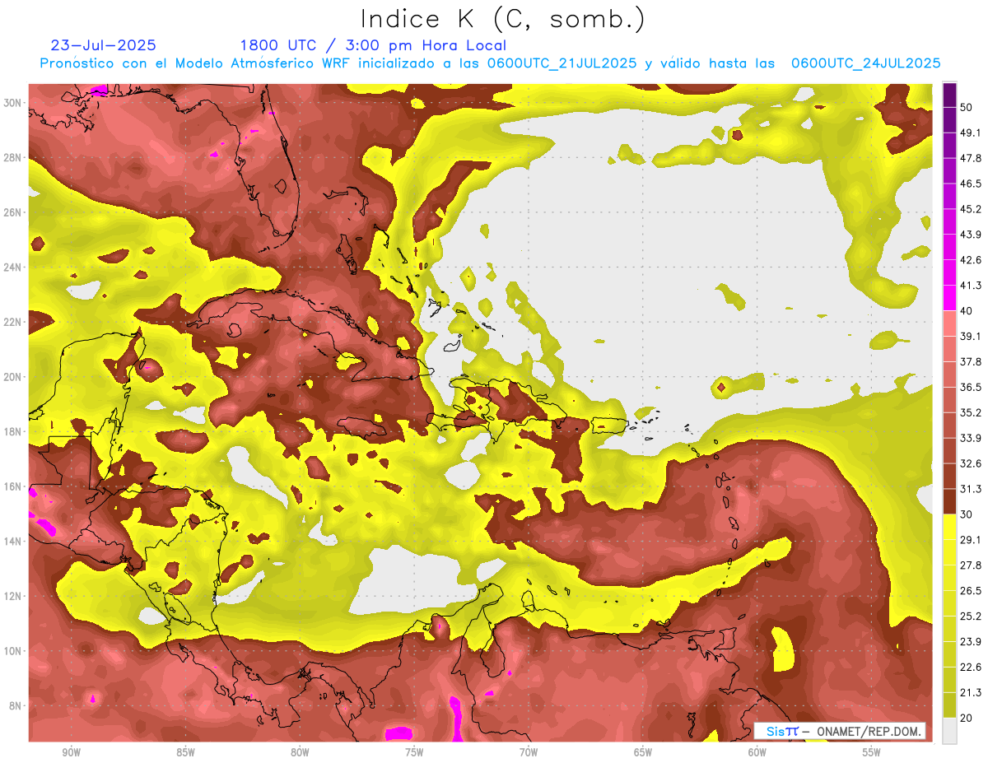The image size is (988, 763).
Task: Click the 26N latitude axis label
Action: tap(14, 212)
